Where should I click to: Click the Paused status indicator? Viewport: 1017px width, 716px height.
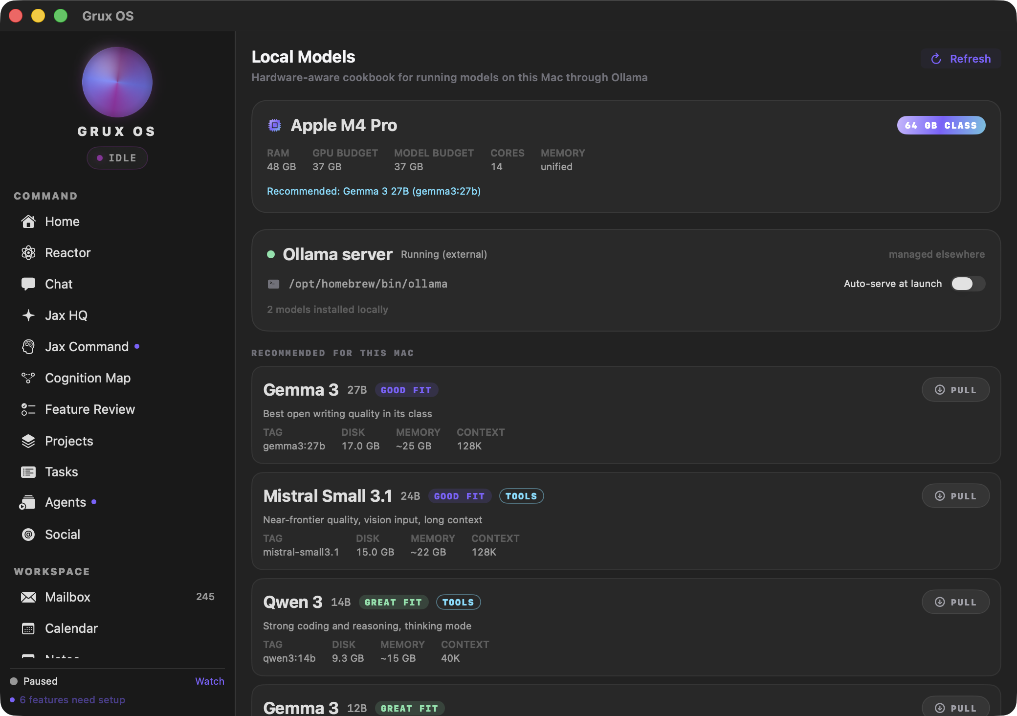[34, 681]
